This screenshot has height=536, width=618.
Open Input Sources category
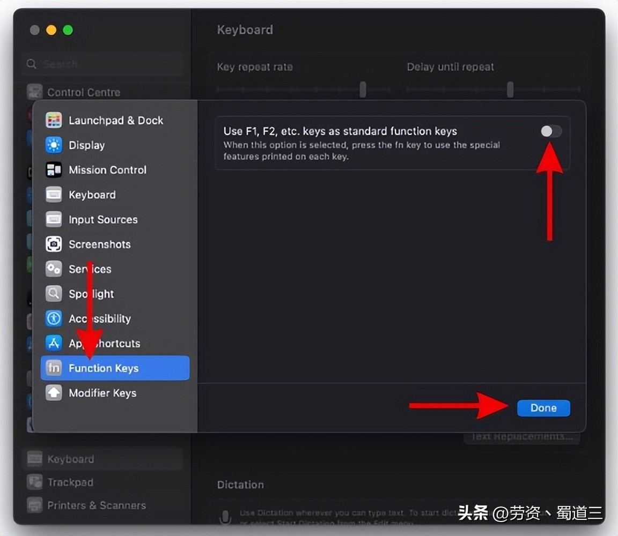[115, 219]
